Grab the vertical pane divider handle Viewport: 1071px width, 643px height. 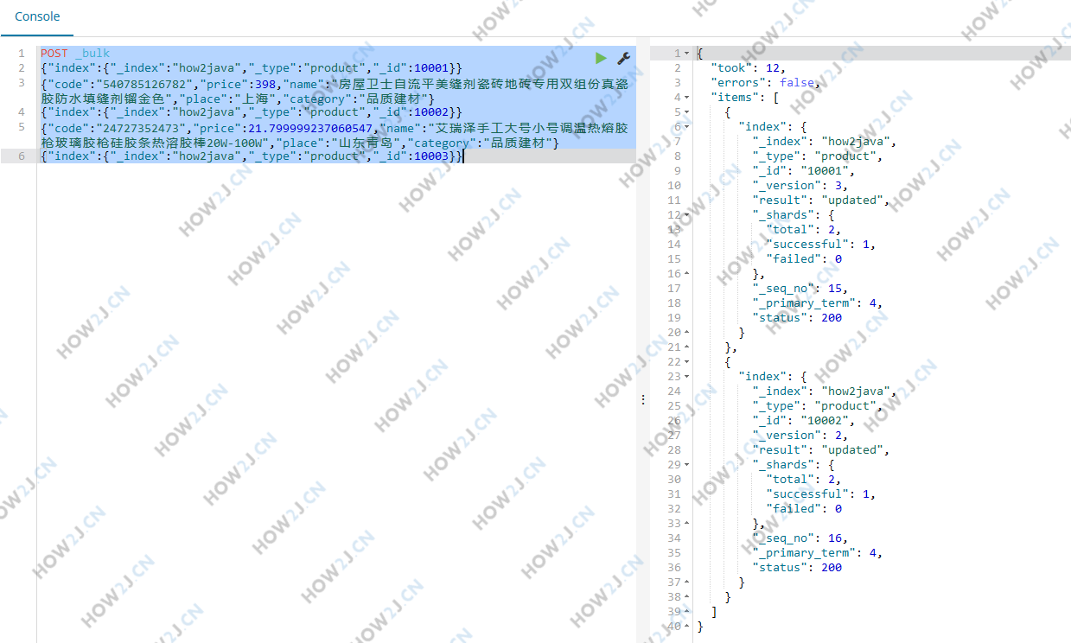(642, 399)
